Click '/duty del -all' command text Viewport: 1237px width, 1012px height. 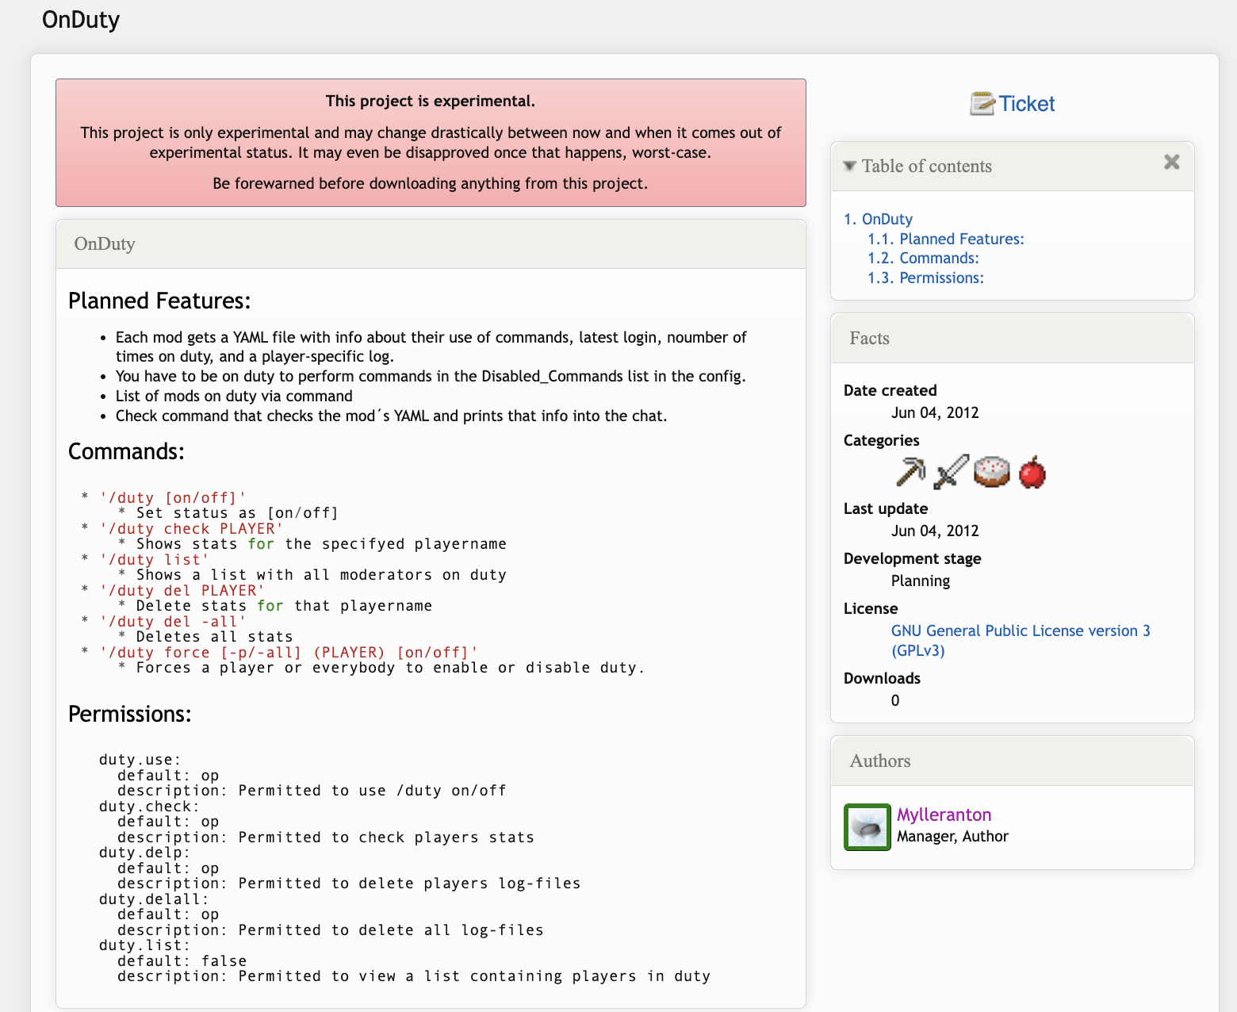(173, 622)
